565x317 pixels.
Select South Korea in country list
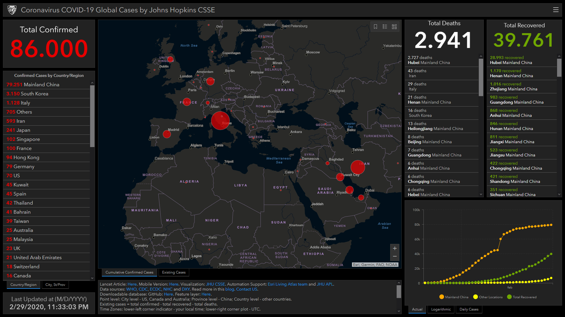[46, 94]
